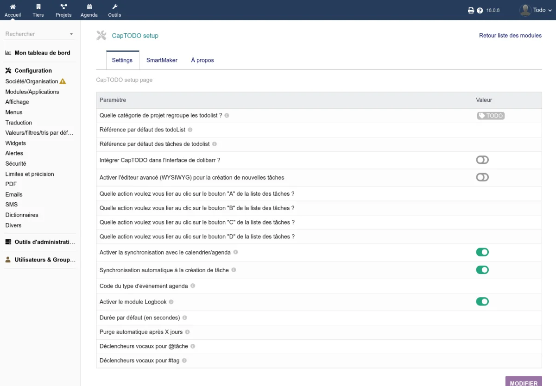Switch to the SmartMaker tab
The width and height of the screenshot is (556, 386).
162,60
